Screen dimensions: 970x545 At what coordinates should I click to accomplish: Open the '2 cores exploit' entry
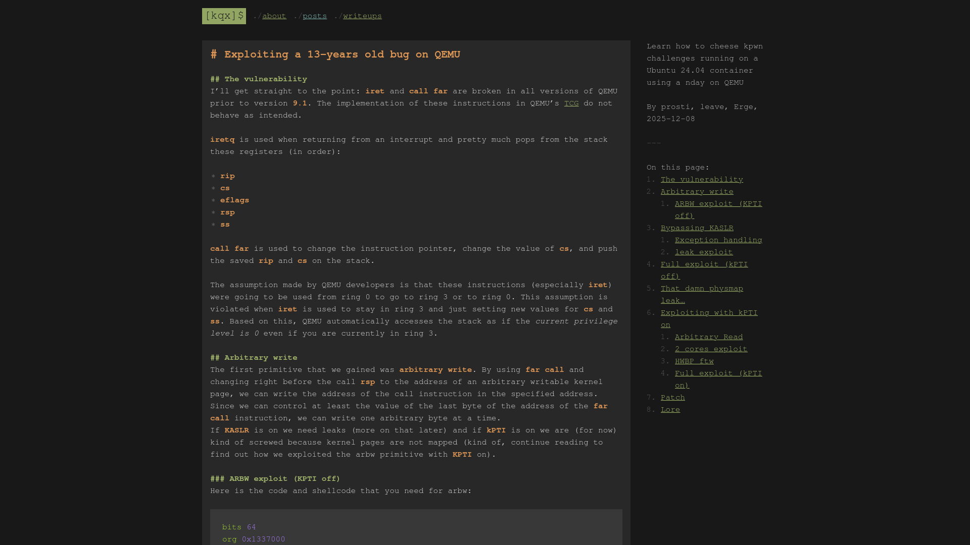(x=711, y=349)
